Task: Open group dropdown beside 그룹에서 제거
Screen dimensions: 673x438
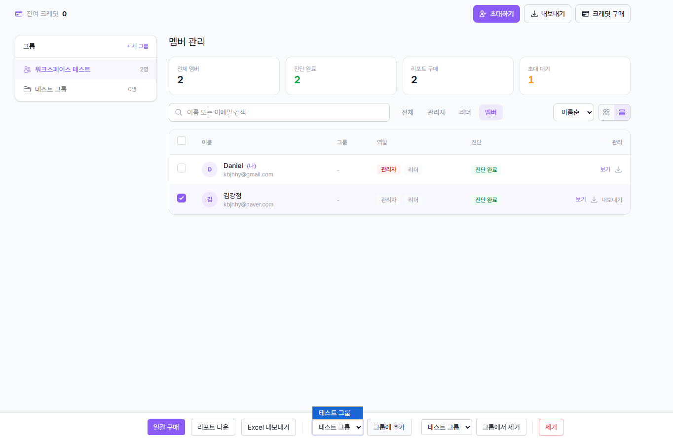Action: click(447, 427)
